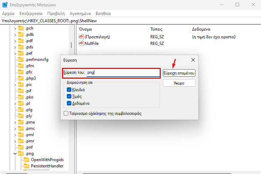Click the PersistentHandler folder icon
Screen dimensions: 261x174
(x=26, y=166)
